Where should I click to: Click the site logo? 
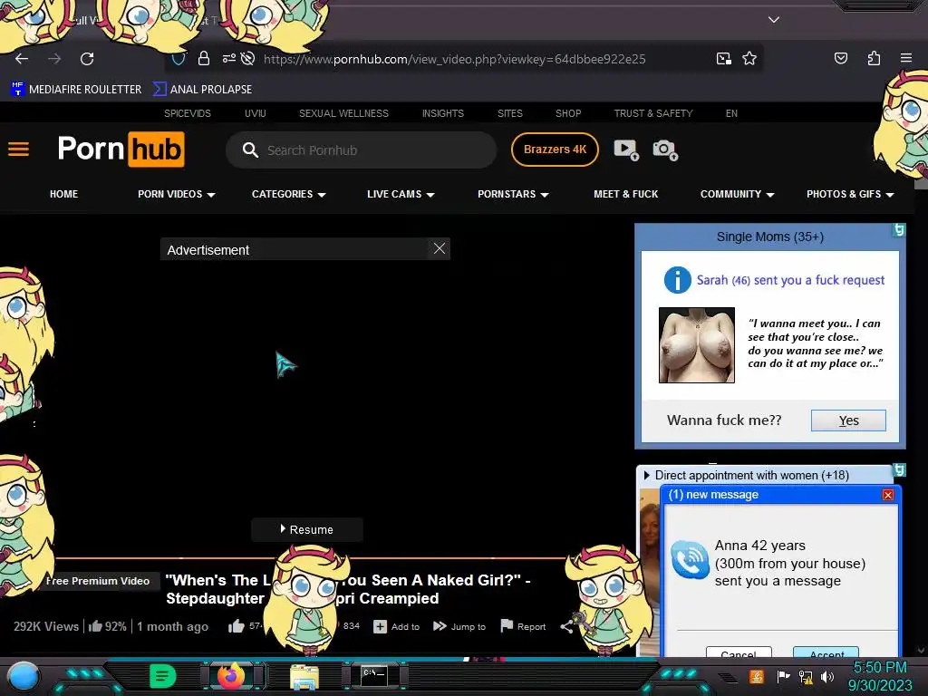tap(121, 150)
